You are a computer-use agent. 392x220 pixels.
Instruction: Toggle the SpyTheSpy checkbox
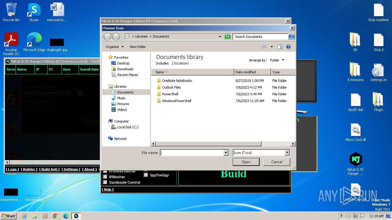tap(146, 175)
